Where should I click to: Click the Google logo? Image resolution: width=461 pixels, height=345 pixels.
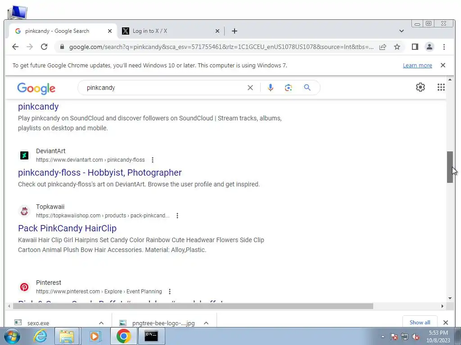click(x=36, y=88)
